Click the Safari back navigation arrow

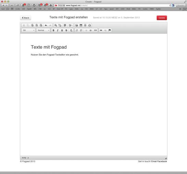coord(3,5)
